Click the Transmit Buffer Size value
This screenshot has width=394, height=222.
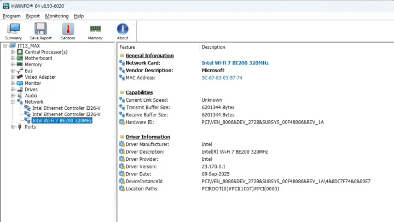[x=218, y=107]
